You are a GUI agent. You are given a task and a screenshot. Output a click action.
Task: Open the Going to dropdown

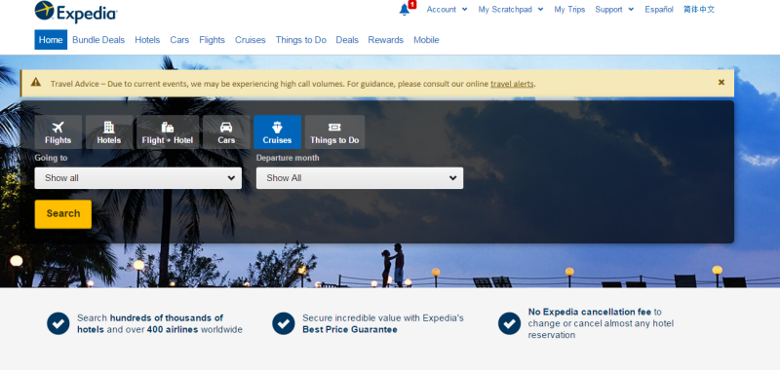coord(138,178)
